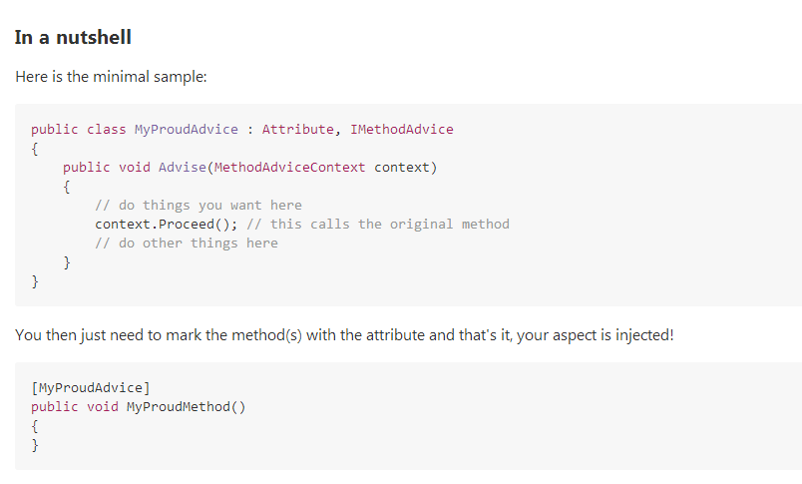
Task: Click the "this calls the original method" comment
Action: (378, 225)
